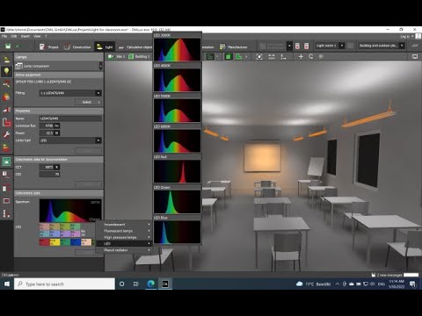Image resolution: width=422 pixels, height=316 pixels.
Task: Open the File menu
Action: pos(4,36)
